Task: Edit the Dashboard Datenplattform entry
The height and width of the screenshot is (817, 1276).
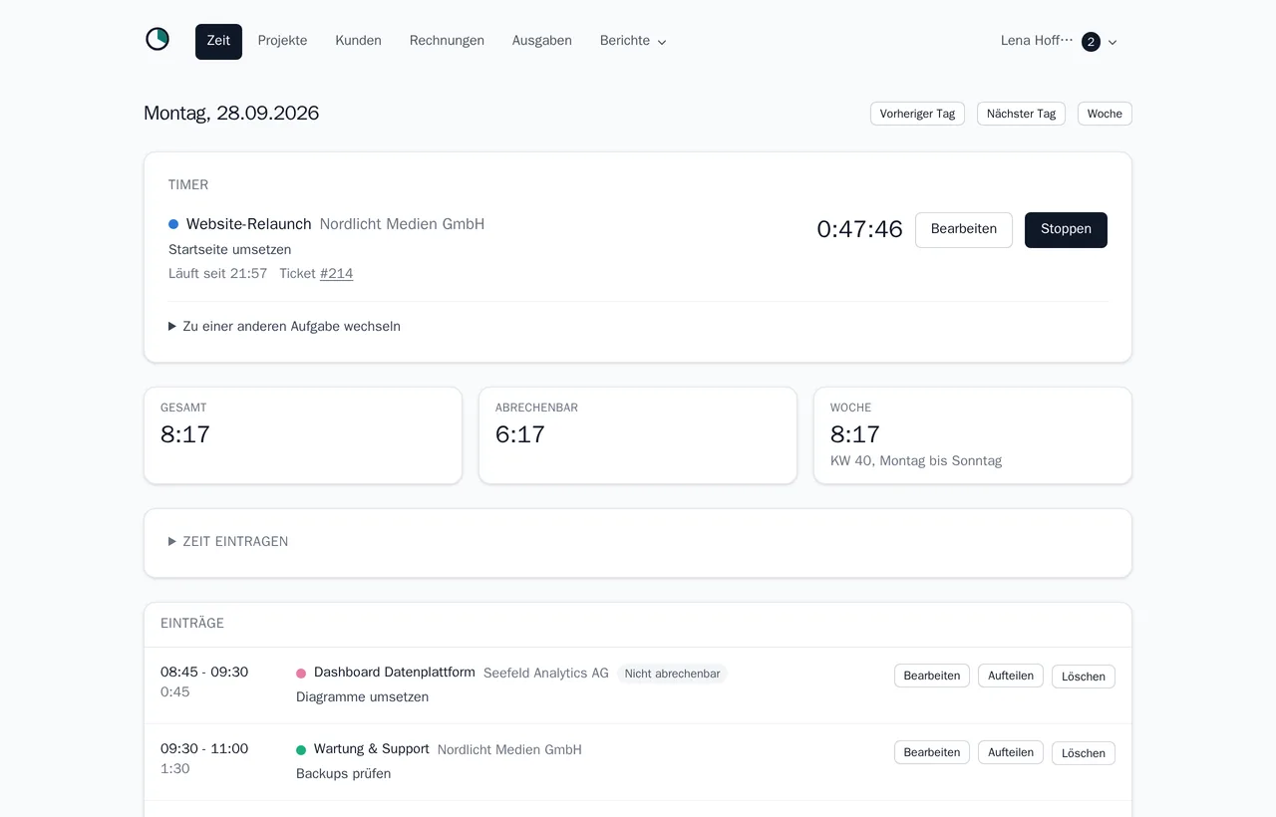Action: click(932, 676)
